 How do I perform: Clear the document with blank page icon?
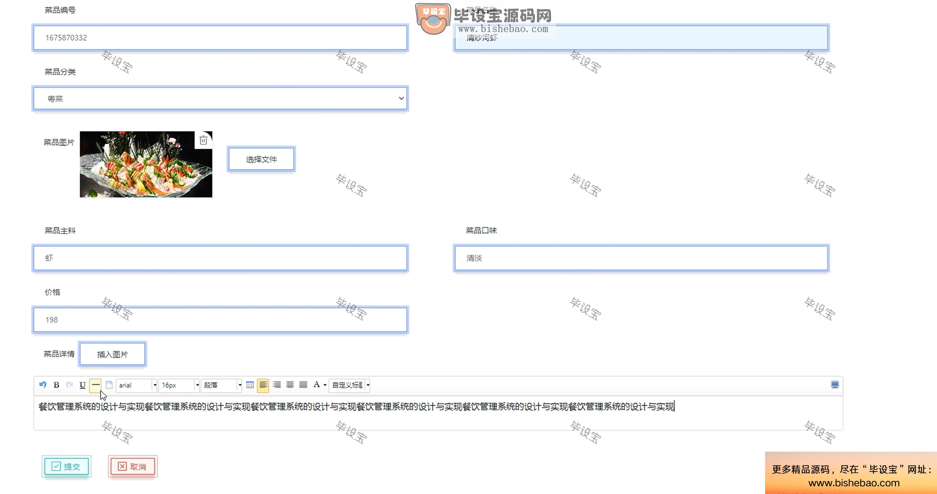pos(109,385)
